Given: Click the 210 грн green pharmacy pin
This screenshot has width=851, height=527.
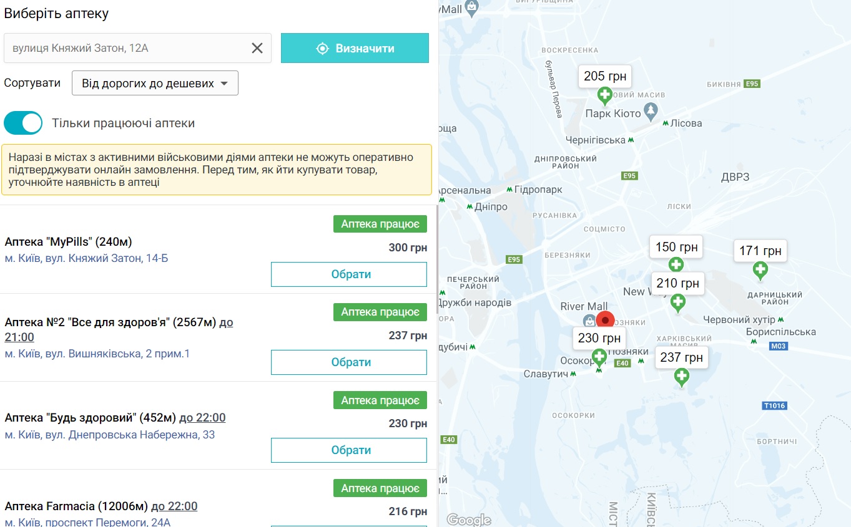Looking at the screenshot, I should pos(677,302).
